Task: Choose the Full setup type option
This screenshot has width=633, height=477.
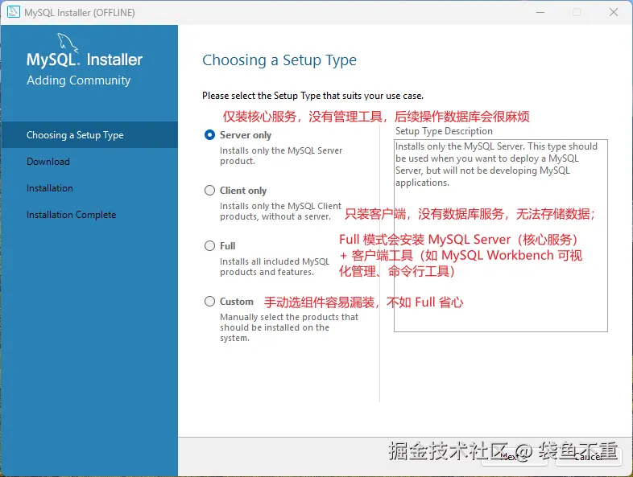Action: [x=209, y=245]
